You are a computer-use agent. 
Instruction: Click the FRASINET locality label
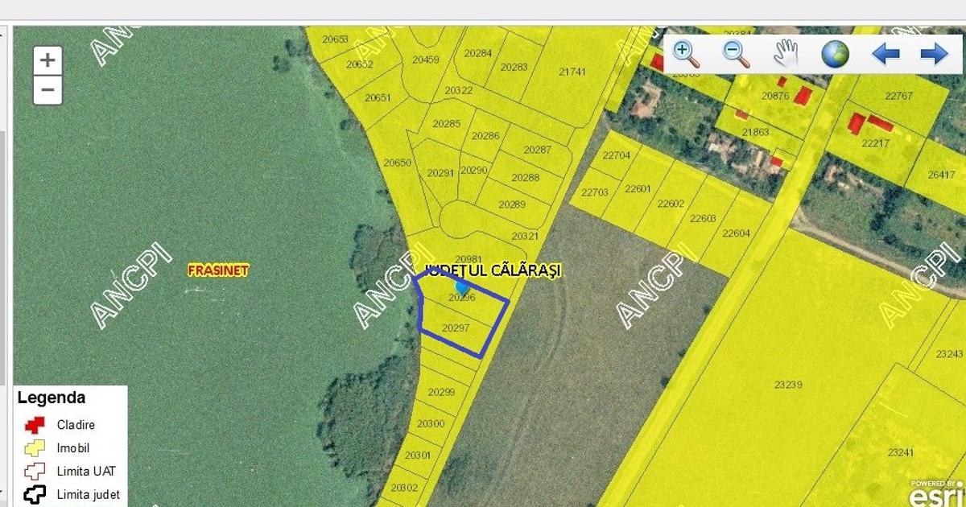click(x=217, y=270)
